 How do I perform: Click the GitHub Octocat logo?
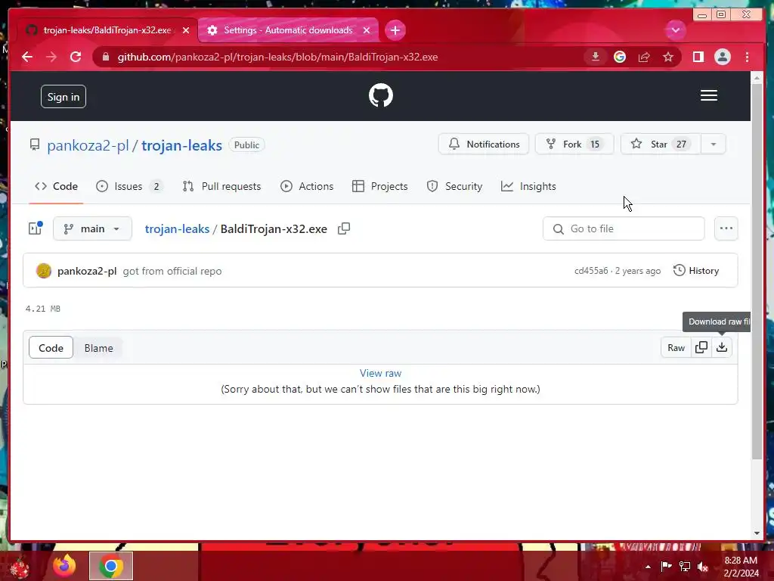pyautogui.click(x=381, y=95)
